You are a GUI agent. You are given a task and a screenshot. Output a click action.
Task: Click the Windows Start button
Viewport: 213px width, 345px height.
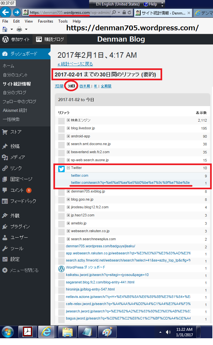[8, 332]
